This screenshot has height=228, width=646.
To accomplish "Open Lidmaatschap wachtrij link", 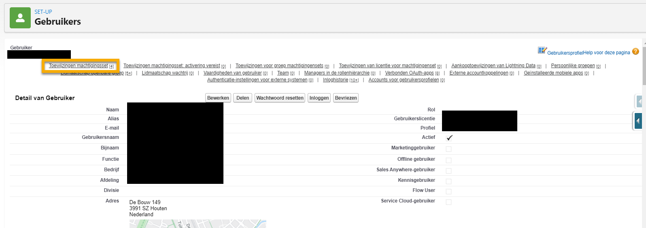I will [168, 73].
